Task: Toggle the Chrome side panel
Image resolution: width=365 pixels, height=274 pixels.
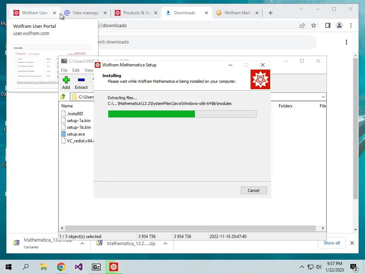Action: [x=328, y=25]
